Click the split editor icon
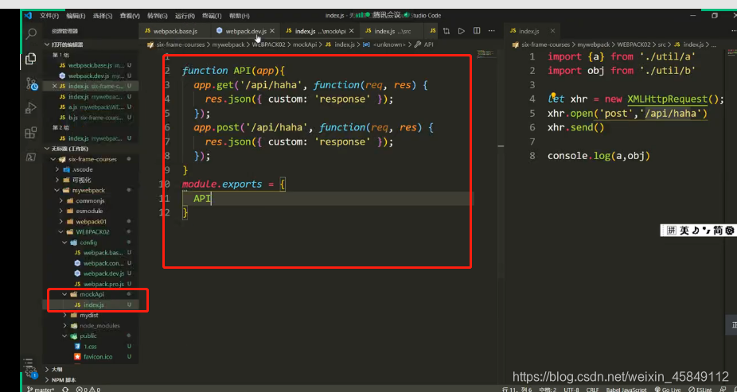 pos(477,31)
